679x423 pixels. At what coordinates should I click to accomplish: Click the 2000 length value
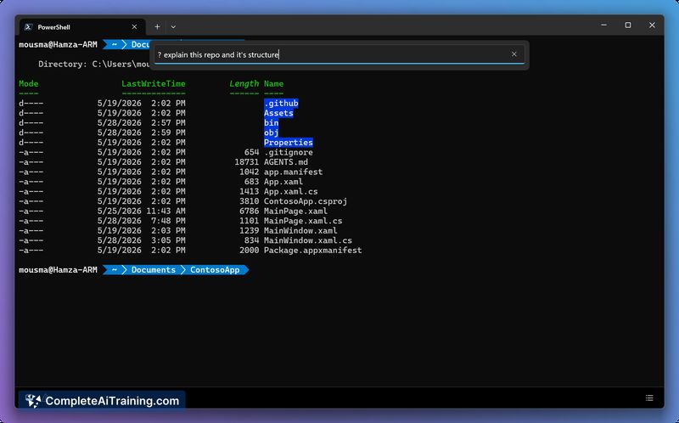click(249, 250)
